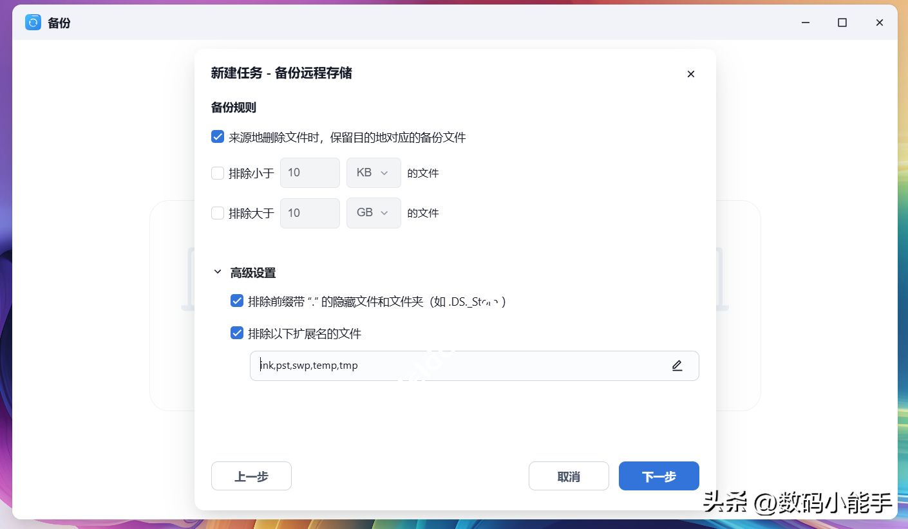Go back with the 上一步 button

click(251, 476)
